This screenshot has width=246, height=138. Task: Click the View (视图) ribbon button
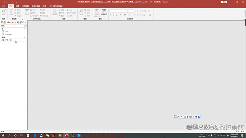(x=4, y=12)
